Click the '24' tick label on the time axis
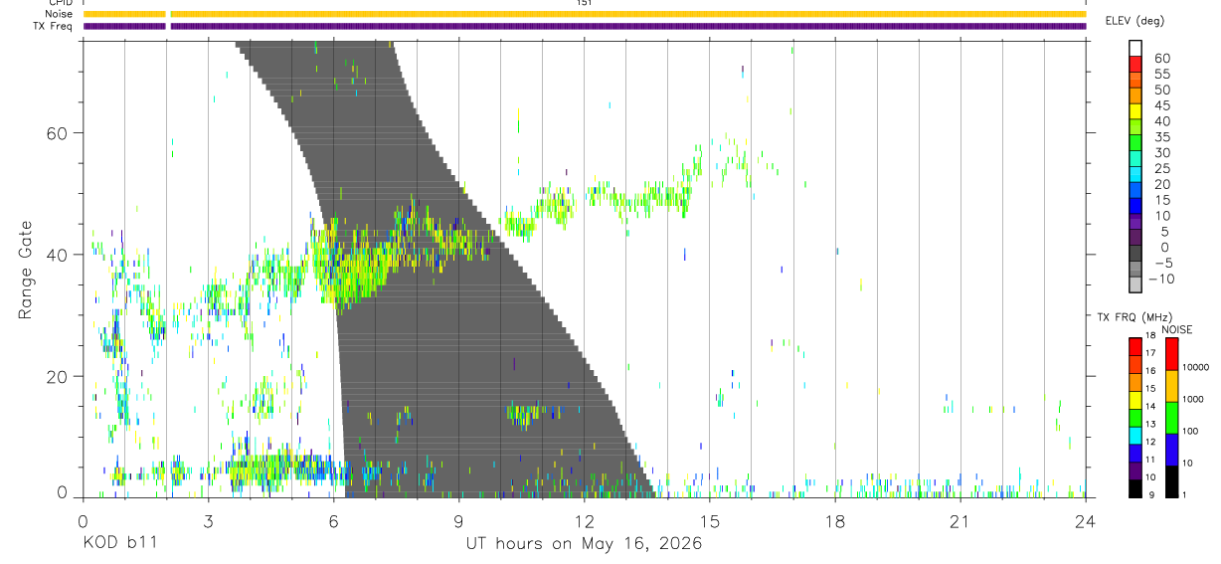Screen dimensions: 1221x564 (1085, 521)
